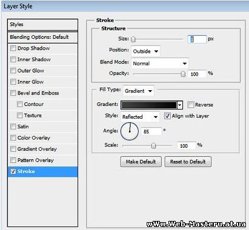The width and height of the screenshot is (249, 230).
Task: Enable the Gradient Overlay checkbox
Action: point(13,149)
